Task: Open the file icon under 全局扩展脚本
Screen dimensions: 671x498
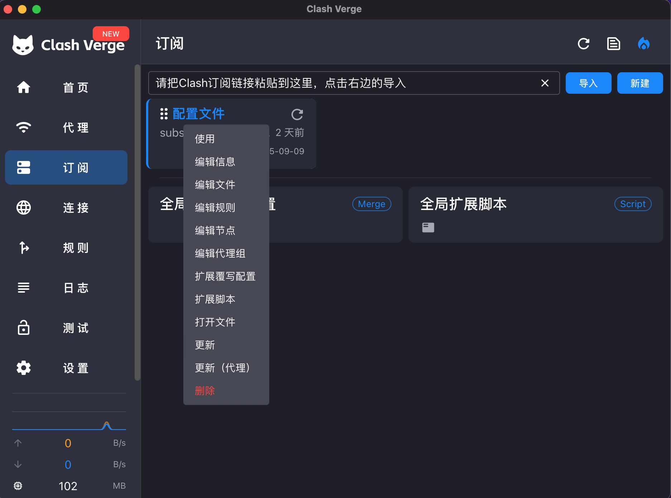Action: click(428, 228)
